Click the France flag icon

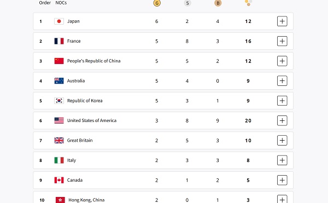point(59,41)
